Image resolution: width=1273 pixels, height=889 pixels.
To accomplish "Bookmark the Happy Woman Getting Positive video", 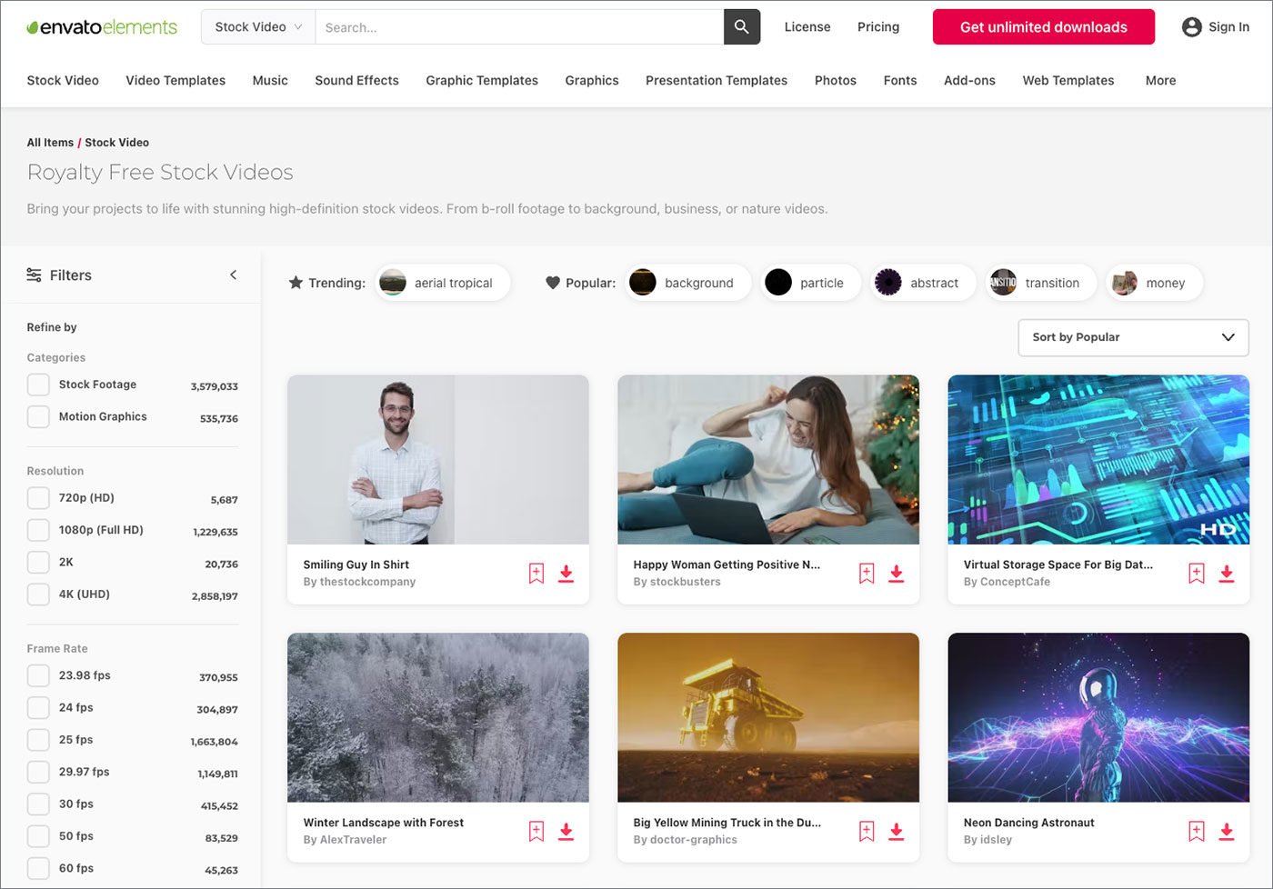I will pos(866,574).
